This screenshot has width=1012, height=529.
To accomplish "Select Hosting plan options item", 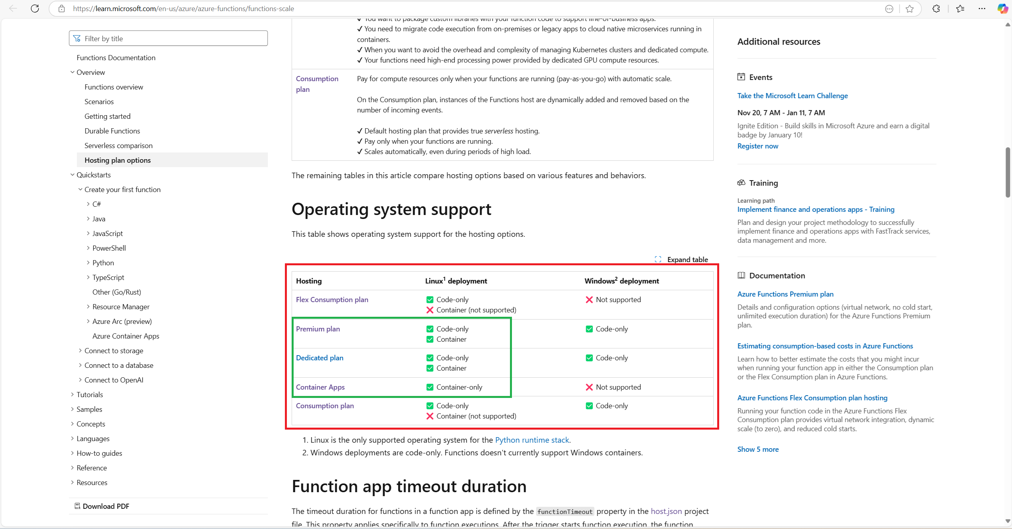I will click(172, 160).
